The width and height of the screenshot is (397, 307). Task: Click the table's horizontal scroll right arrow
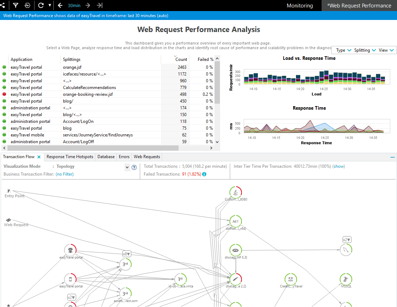point(211,148)
